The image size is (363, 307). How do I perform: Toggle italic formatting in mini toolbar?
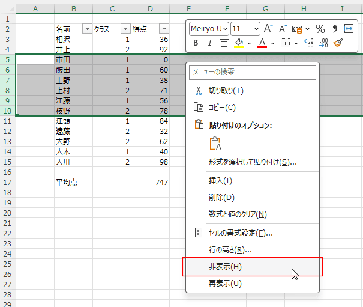pos(210,43)
